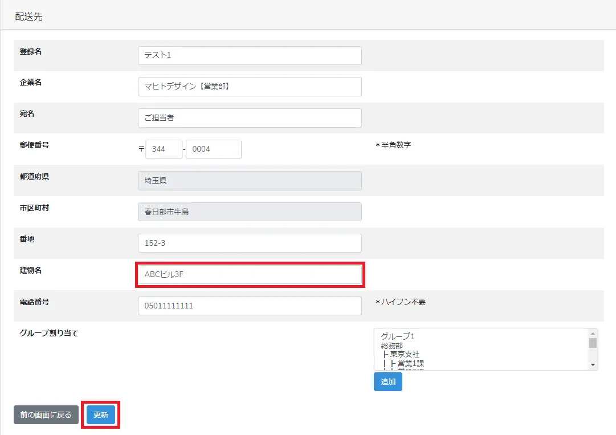
Task: Click the registration name field containing テスト1
Action: coord(250,55)
